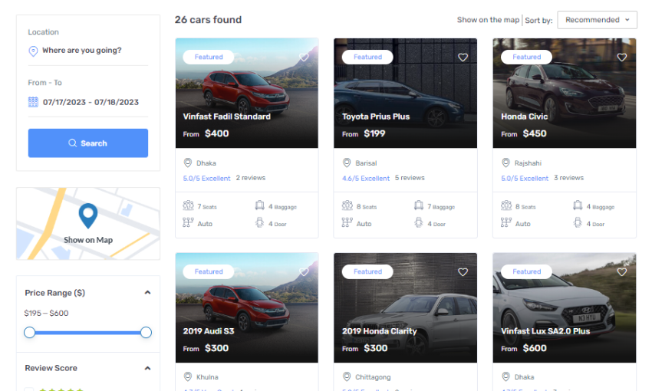Click the heart icon on Vinfast Fadil Standard
This screenshot has width=652, height=391.
[x=304, y=58]
